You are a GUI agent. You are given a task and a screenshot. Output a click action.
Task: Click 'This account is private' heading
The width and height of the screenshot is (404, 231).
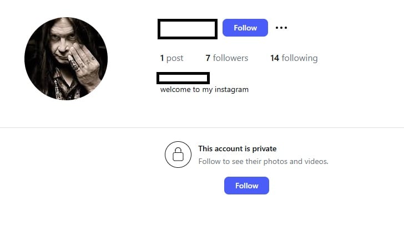238,148
